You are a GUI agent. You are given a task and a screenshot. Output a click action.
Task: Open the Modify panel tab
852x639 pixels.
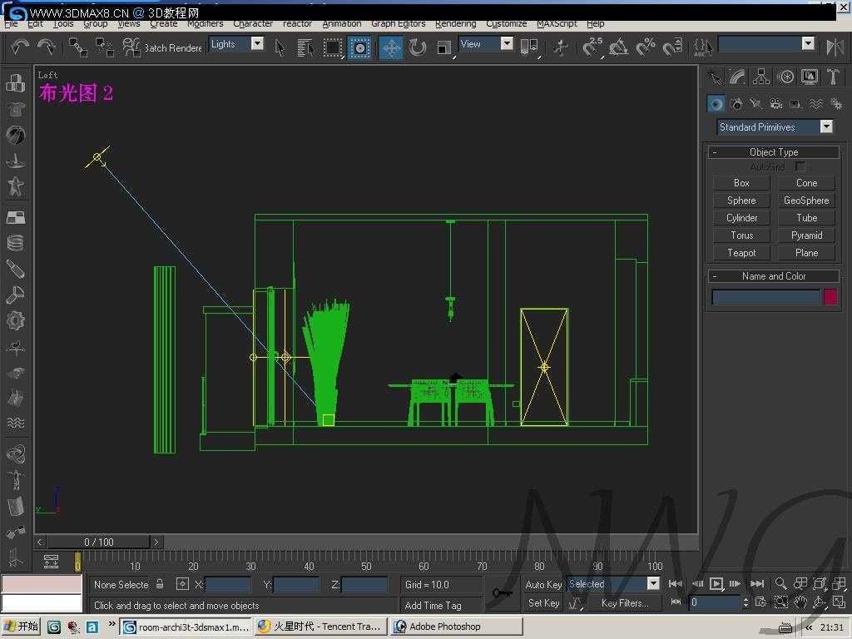pyautogui.click(x=738, y=77)
